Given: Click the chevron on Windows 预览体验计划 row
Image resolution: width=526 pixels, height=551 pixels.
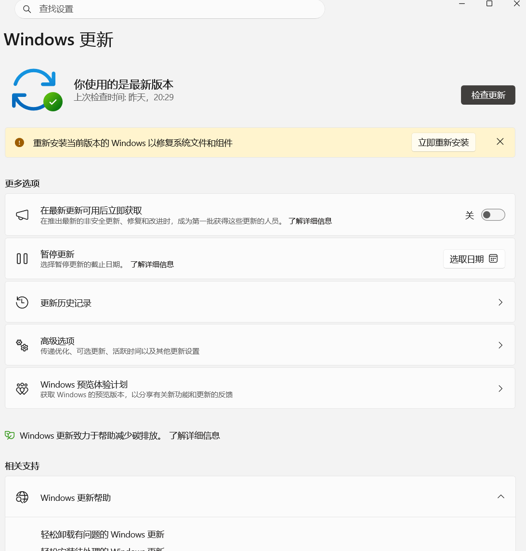Looking at the screenshot, I should pyautogui.click(x=500, y=388).
